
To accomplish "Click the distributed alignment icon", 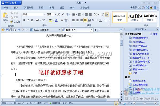I will click(89, 20).
